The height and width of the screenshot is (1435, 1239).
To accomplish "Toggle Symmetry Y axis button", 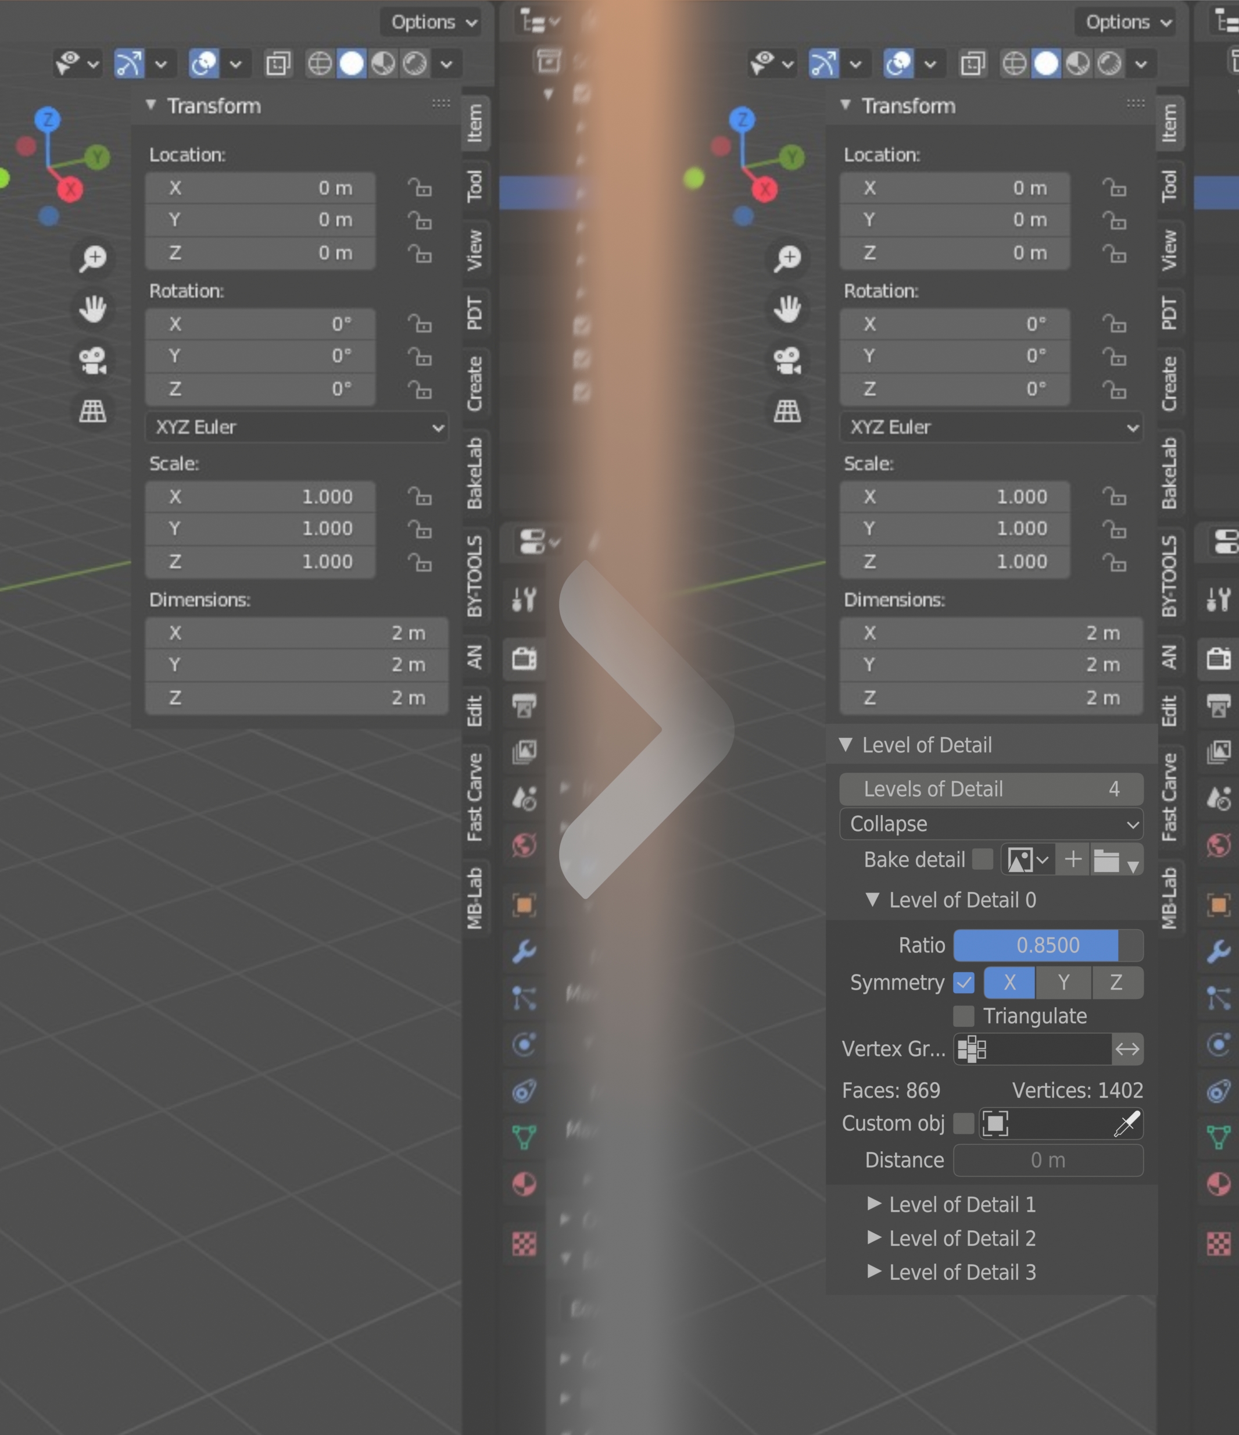I will (1064, 982).
